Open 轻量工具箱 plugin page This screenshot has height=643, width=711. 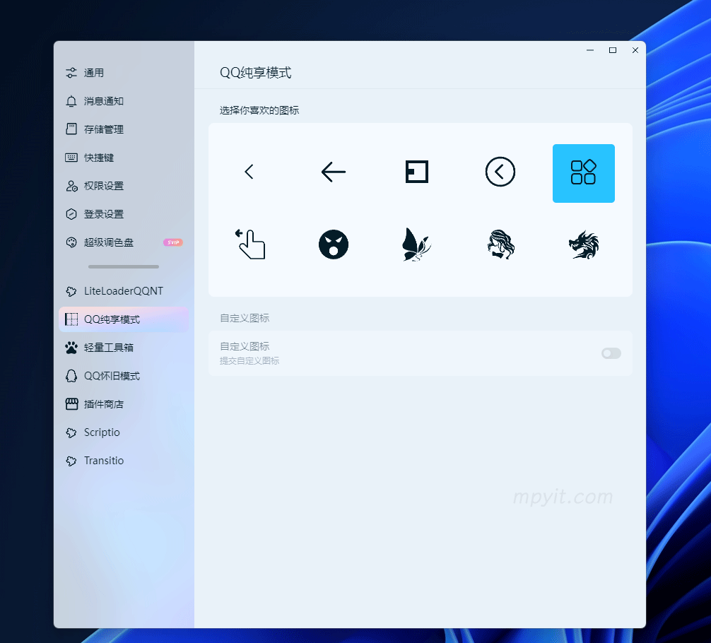124,348
